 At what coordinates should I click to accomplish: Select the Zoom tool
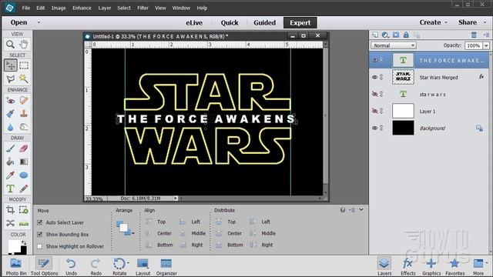pyautogui.click(x=10, y=45)
